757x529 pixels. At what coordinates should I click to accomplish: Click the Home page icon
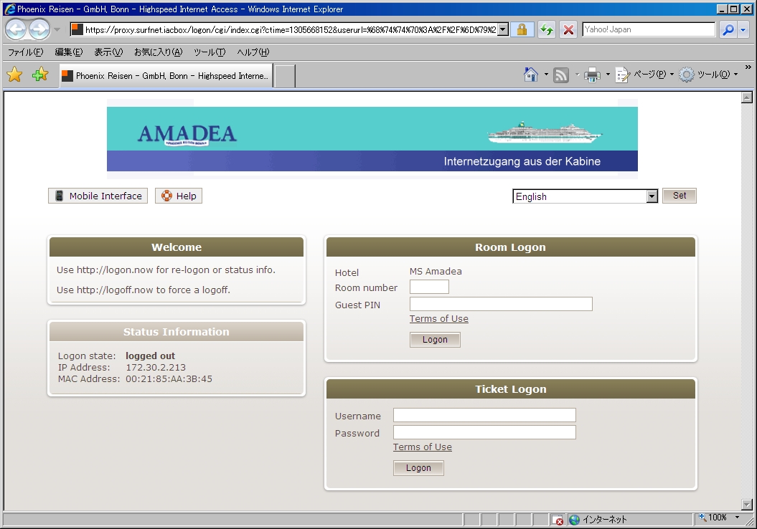(x=531, y=75)
